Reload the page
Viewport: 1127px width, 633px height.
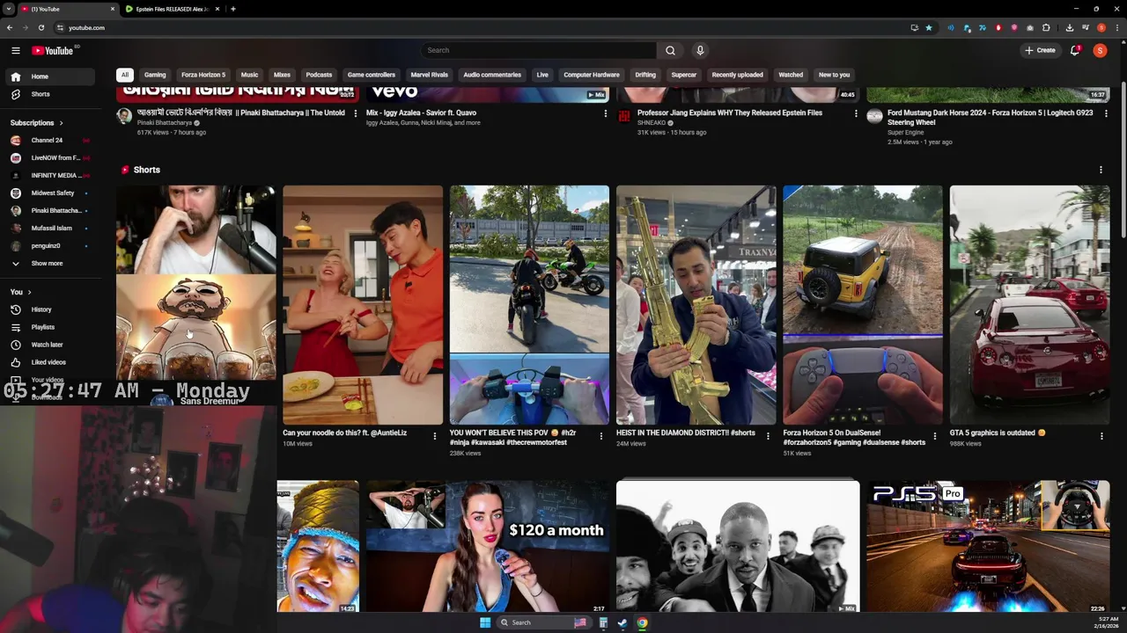click(41, 28)
